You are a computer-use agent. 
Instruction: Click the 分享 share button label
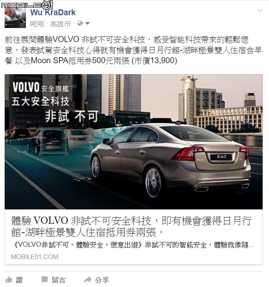coord(102,280)
